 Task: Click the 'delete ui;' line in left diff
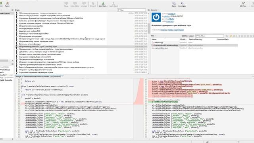pyautogui.click(x=30, y=81)
